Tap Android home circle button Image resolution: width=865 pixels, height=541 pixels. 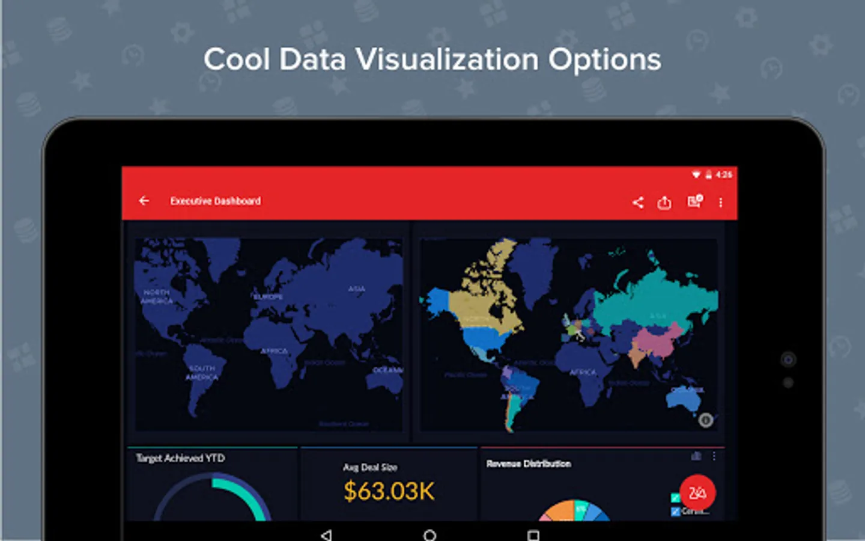pos(429,534)
